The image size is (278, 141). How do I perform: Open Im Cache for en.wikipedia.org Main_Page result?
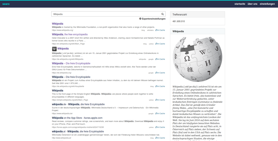coord(160,44)
